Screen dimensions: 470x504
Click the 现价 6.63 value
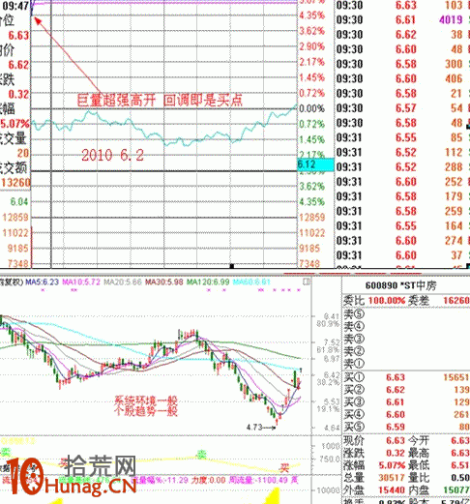(x=396, y=440)
